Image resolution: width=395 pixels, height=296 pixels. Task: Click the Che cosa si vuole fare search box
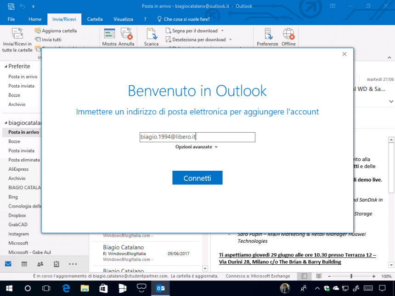[x=184, y=19]
